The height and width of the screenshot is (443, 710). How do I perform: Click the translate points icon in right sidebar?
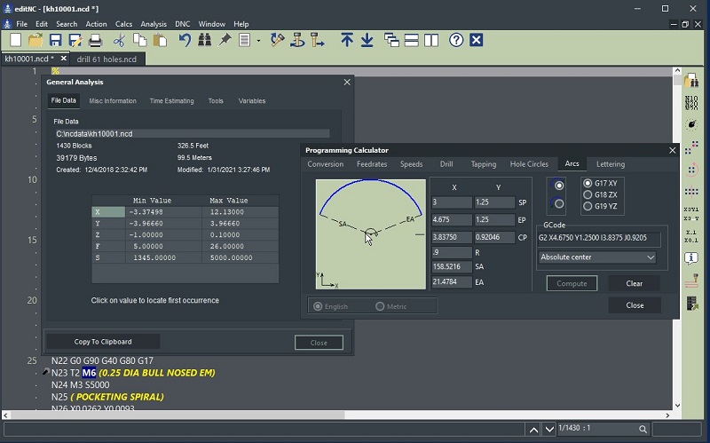click(691, 146)
